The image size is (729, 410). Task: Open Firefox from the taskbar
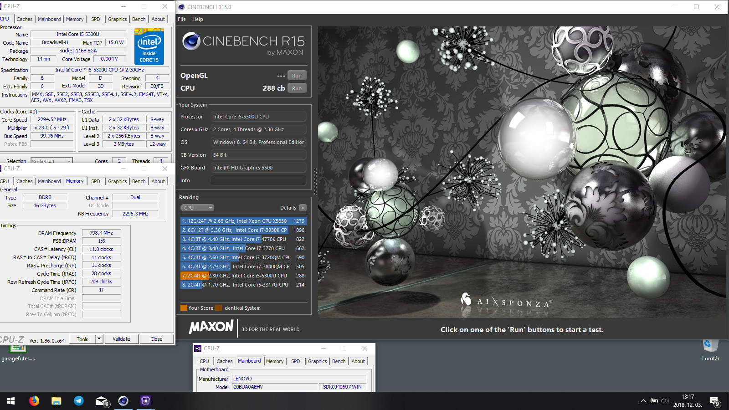(x=34, y=401)
